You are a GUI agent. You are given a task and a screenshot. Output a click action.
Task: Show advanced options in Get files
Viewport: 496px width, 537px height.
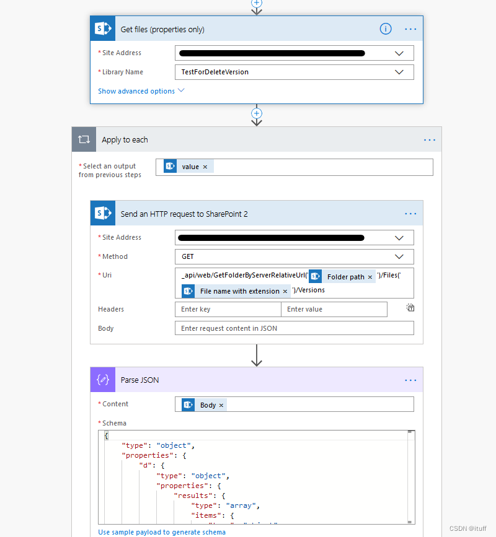(x=141, y=91)
